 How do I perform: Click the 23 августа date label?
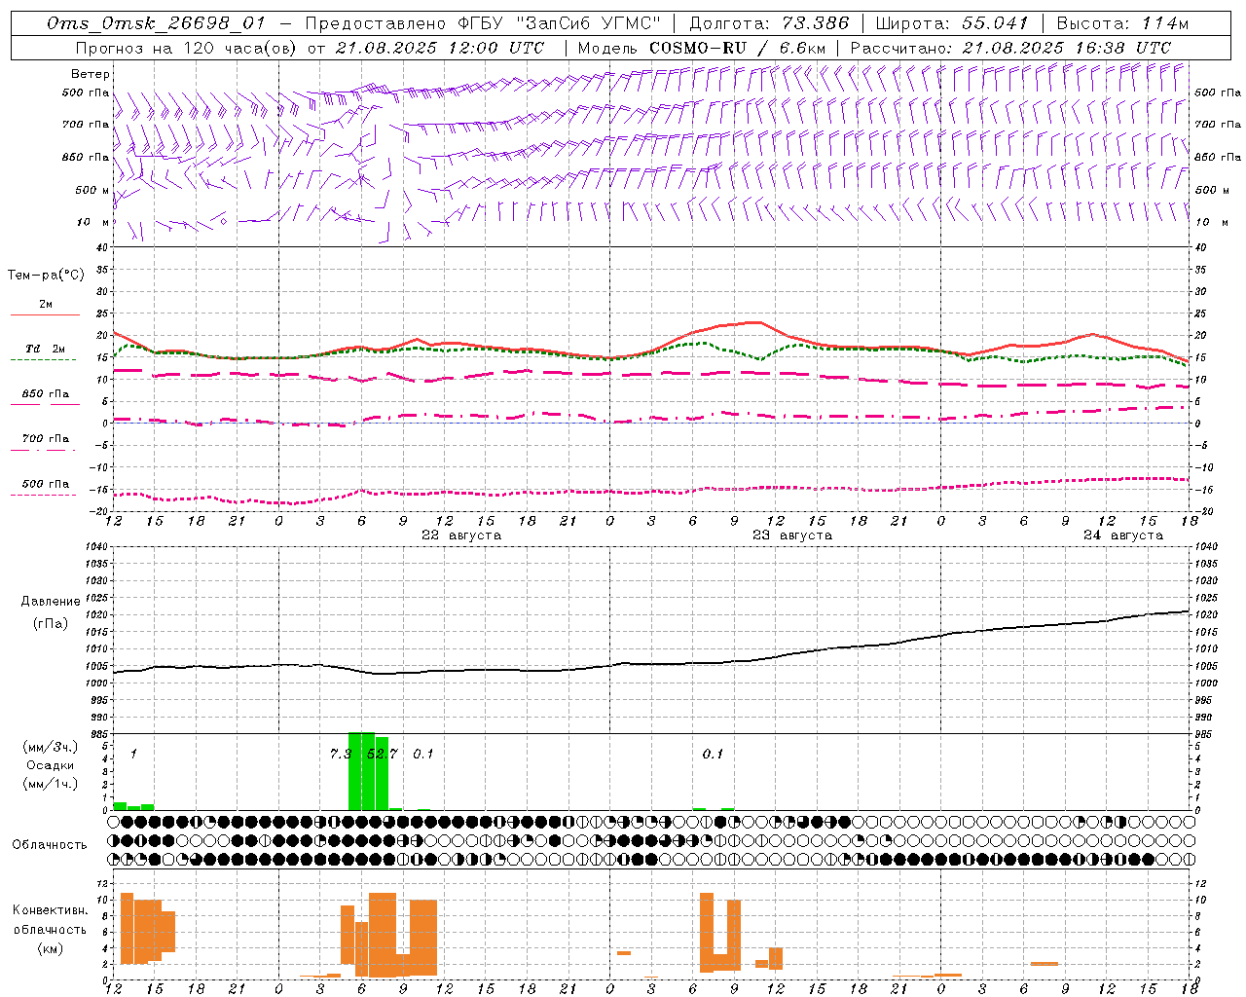(792, 535)
